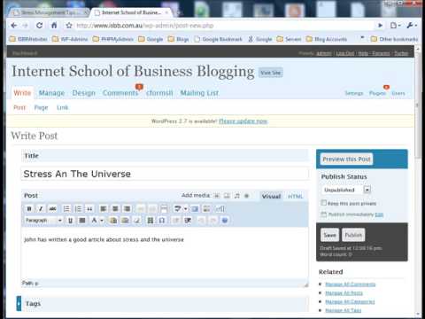
Task: Apply strikethrough formatting in editor toolbar
Action: 52,209
